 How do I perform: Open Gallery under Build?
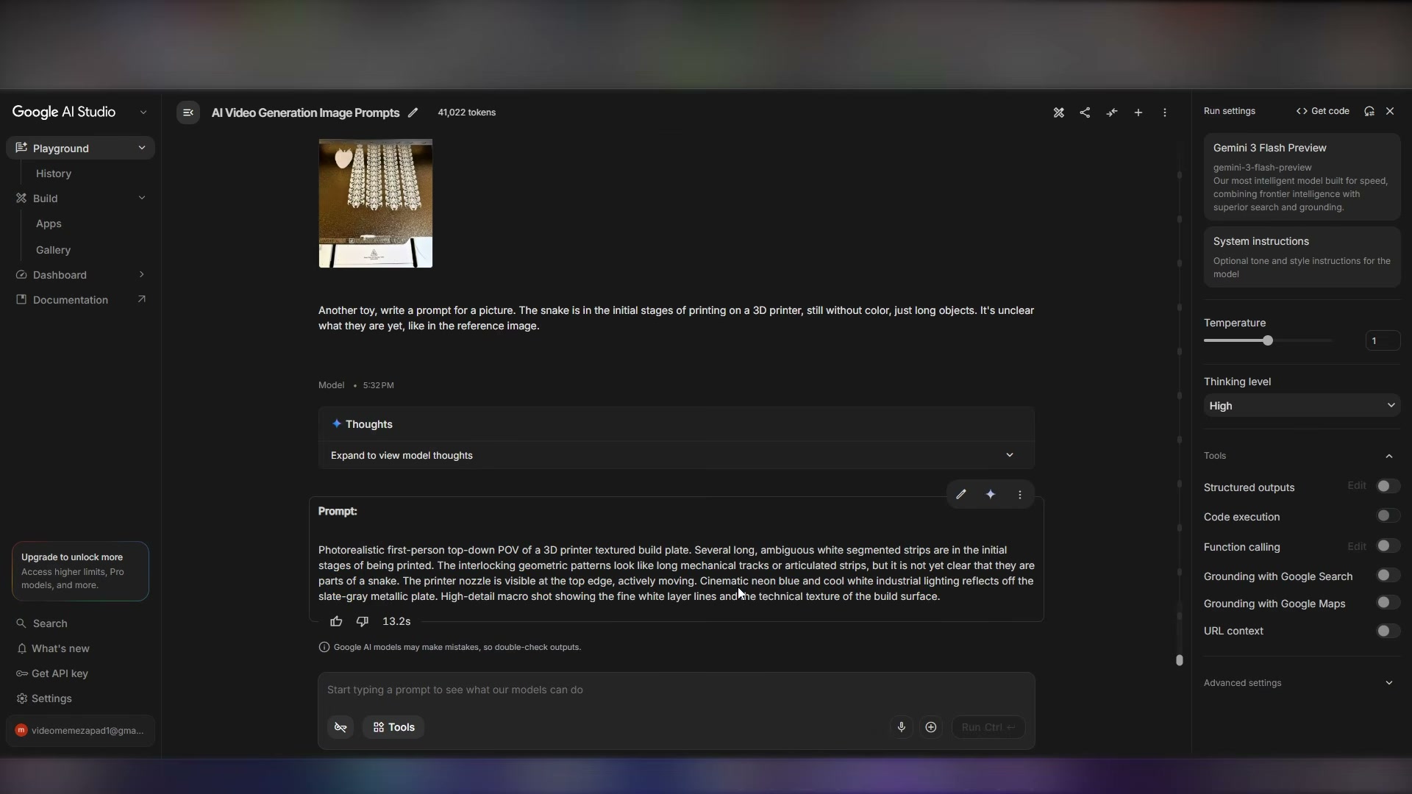[54, 250]
